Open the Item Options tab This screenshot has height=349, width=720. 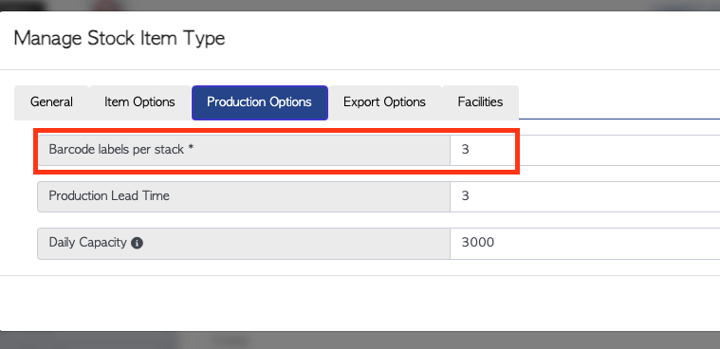pos(139,101)
